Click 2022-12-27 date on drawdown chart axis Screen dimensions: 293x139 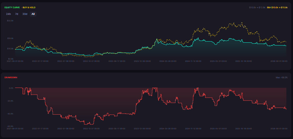click(91, 129)
